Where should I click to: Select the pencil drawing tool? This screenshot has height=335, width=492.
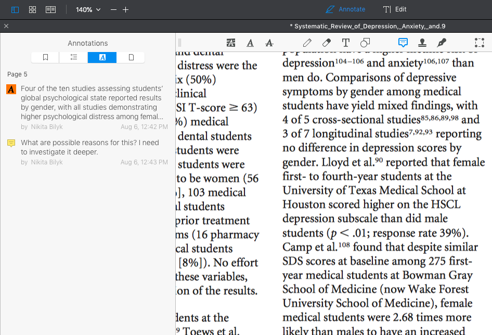pyautogui.click(x=307, y=43)
